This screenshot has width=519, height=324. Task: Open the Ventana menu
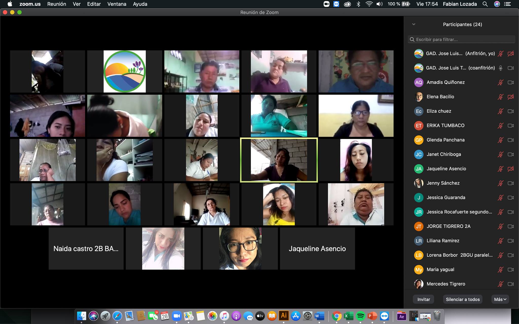(x=117, y=4)
